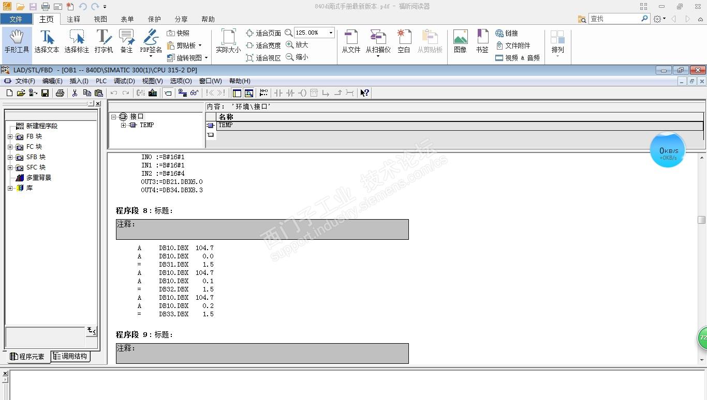This screenshot has height=400, width=707.
Task: Open the 剪贴板 clipboard dropdown
Action: pos(200,45)
